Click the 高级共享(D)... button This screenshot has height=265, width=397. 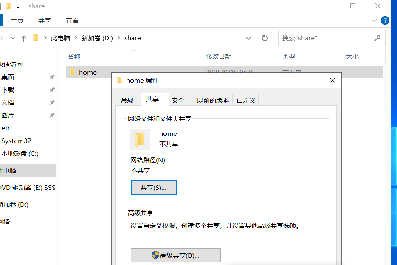pos(175,255)
